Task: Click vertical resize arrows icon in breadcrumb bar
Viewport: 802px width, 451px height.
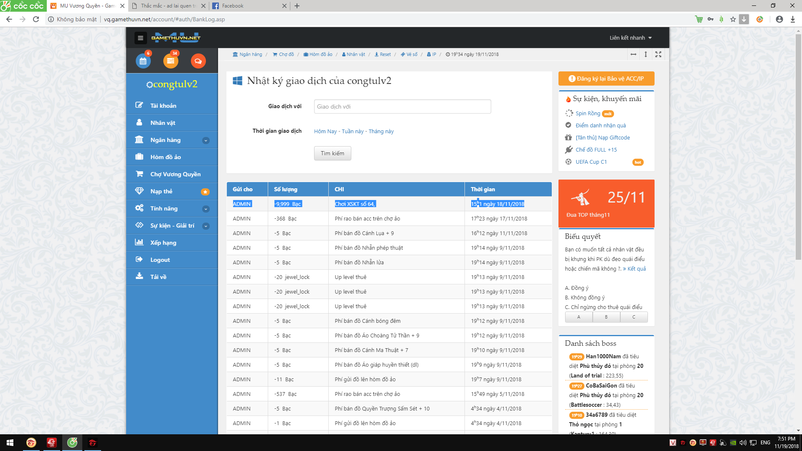Action: (x=646, y=54)
